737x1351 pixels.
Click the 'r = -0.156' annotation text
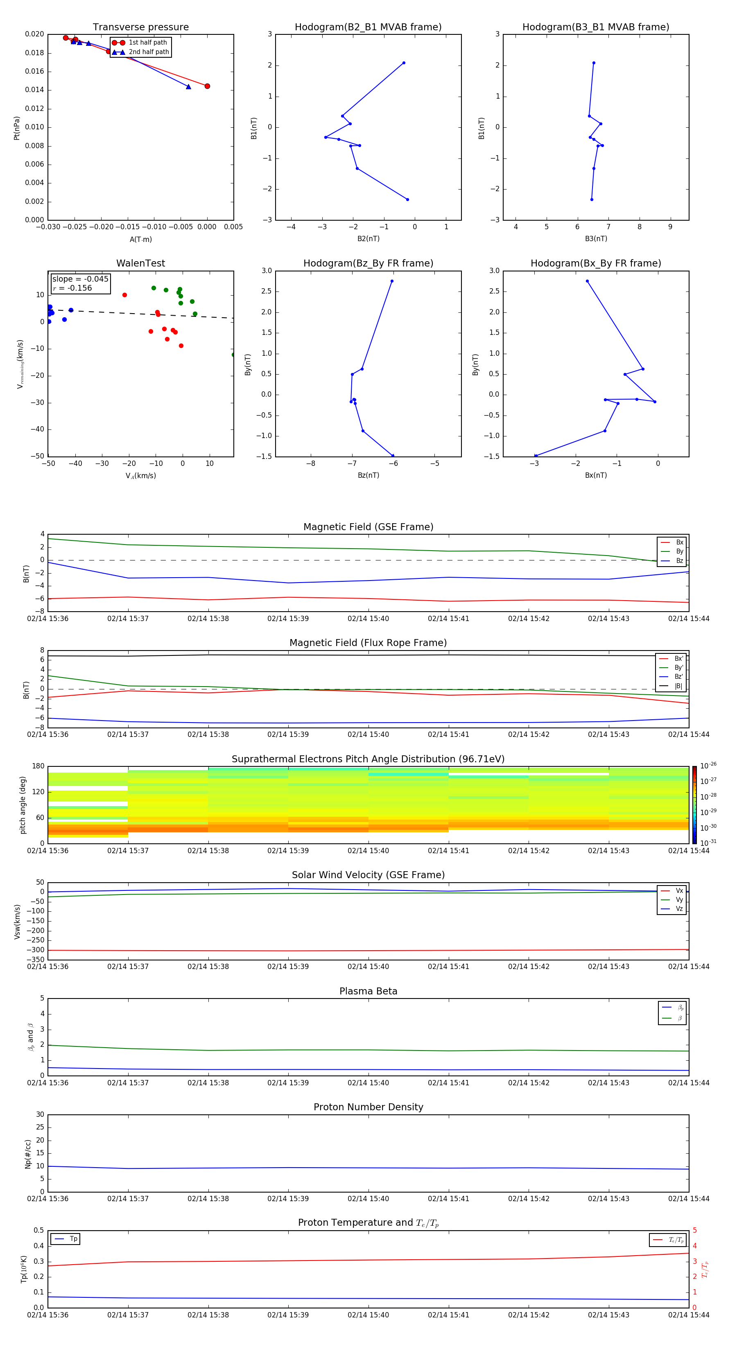click(72, 288)
